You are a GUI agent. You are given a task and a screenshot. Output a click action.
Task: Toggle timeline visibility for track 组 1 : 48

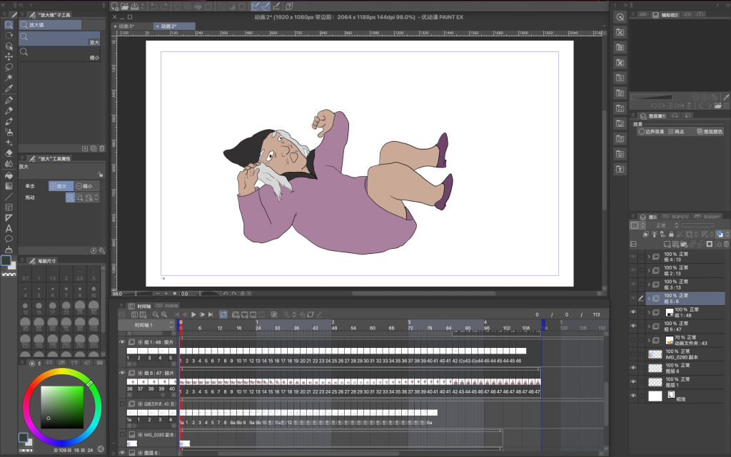(x=122, y=342)
